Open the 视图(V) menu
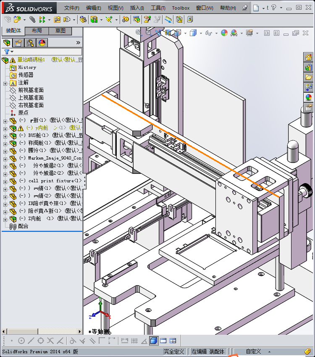Screen dimensions: 315x357 (x=115, y=8)
